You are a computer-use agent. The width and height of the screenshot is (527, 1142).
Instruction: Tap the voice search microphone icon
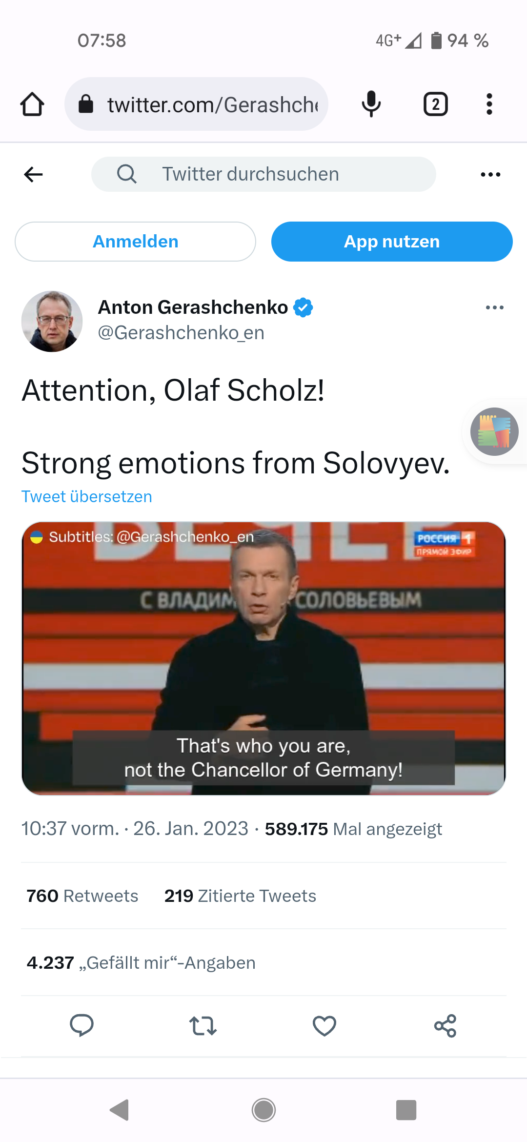371,104
